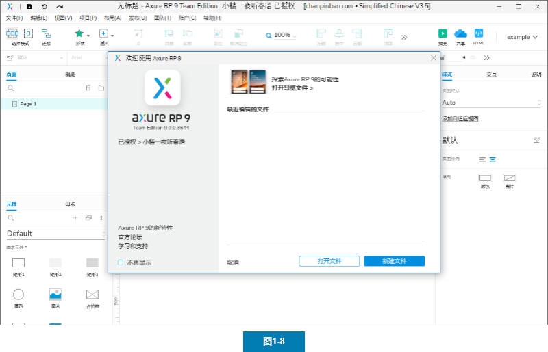This screenshot has height=352, width=548.
Task: Open dropdown arrow next to Insert
Action: tap(112, 36)
